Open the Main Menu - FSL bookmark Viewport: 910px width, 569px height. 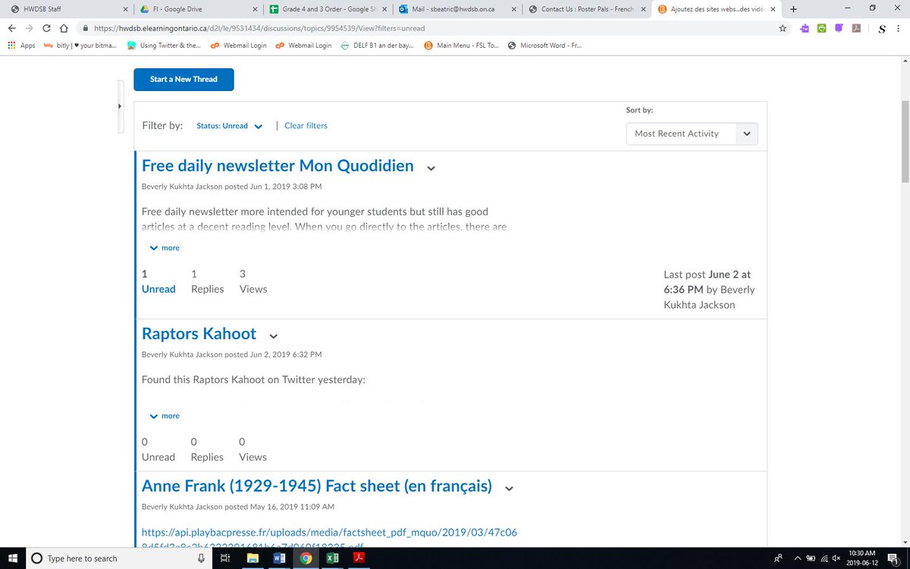pos(461,46)
